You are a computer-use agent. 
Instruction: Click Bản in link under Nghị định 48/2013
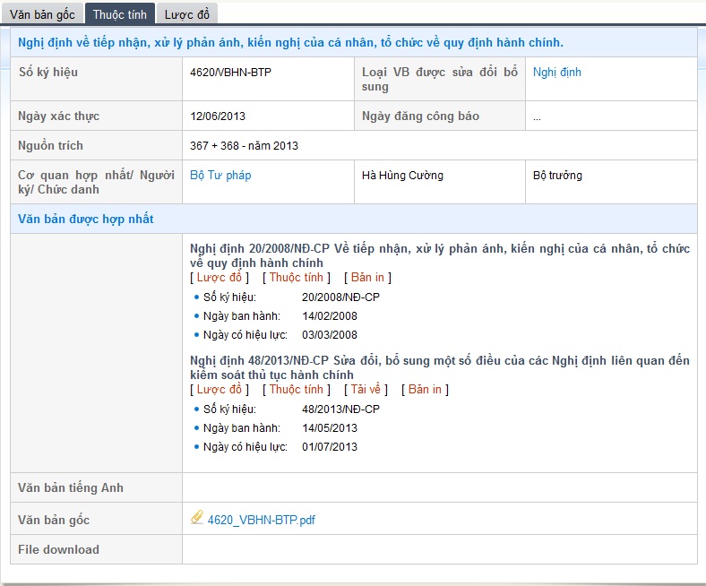click(x=425, y=390)
